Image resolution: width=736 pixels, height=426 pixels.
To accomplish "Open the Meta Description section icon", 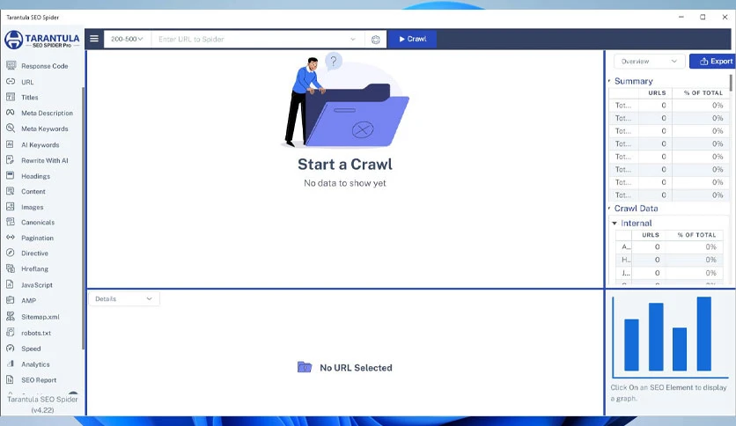I will point(11,113).
